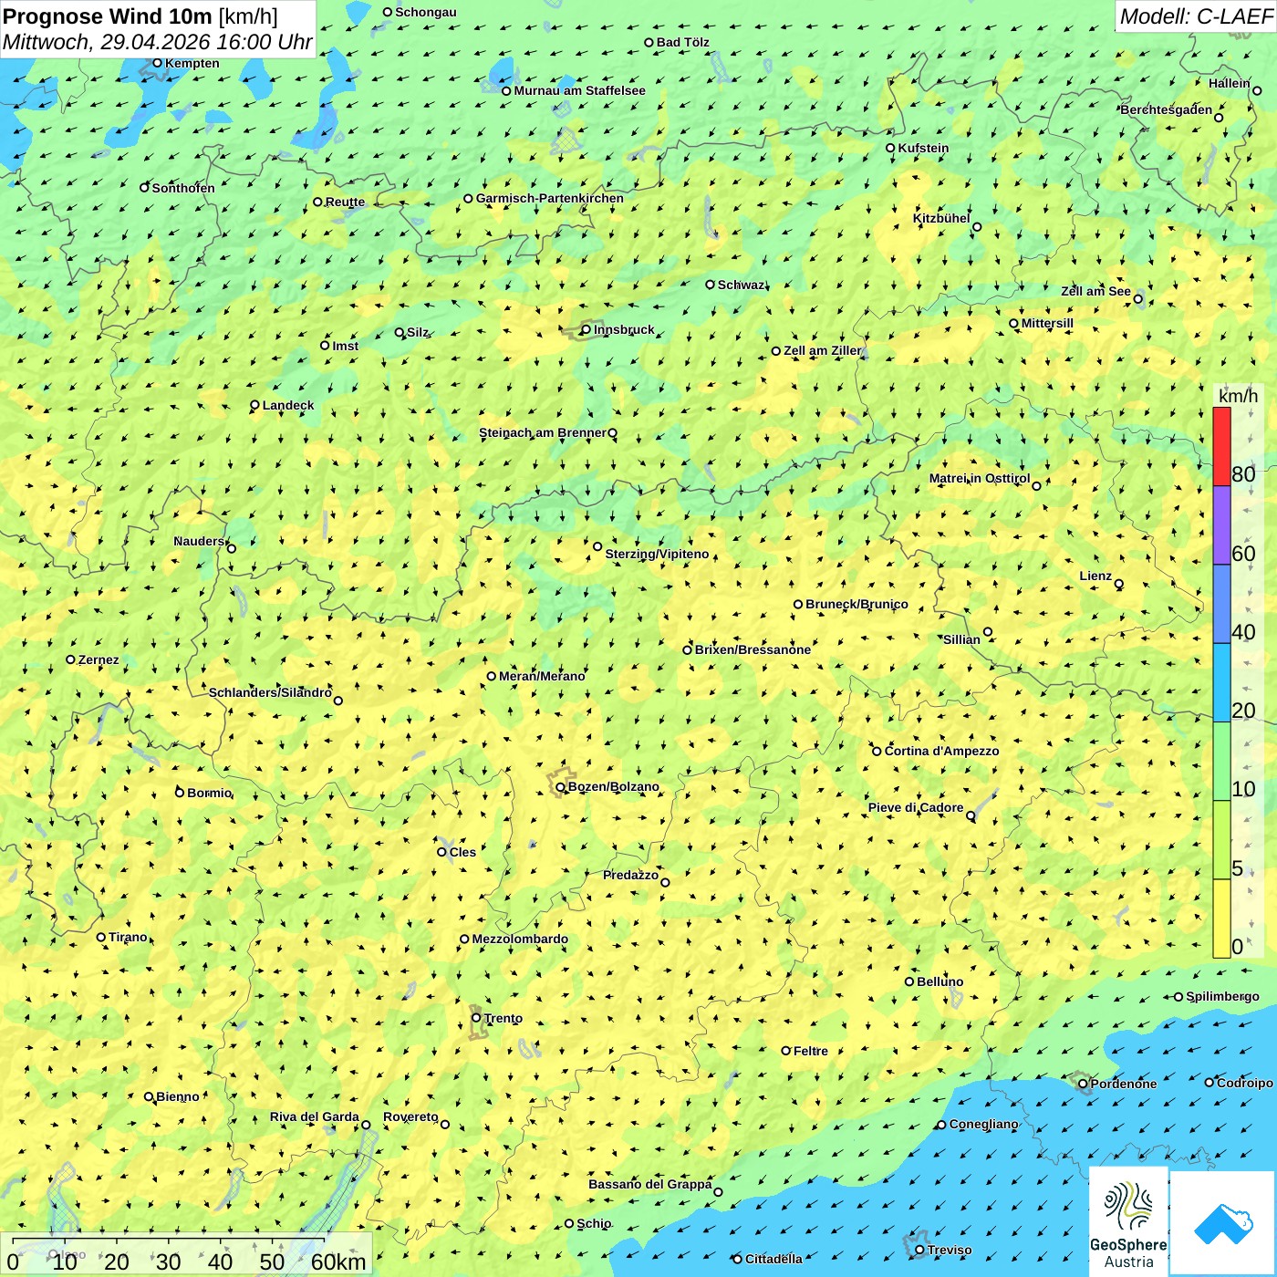Image resolution: width=1277 pixels, height=1277 pixels.
Task: Select the red legend color above 80
Action: coord(1221,447)
